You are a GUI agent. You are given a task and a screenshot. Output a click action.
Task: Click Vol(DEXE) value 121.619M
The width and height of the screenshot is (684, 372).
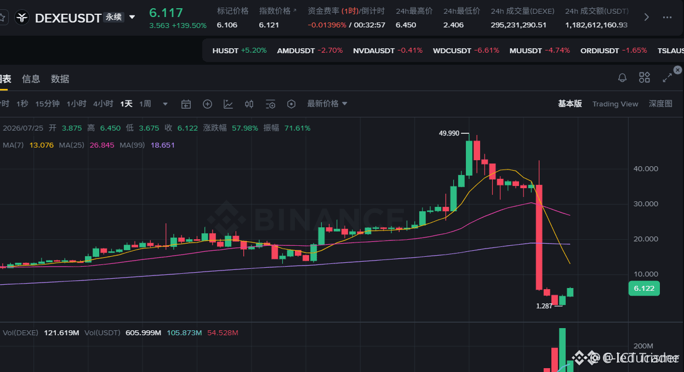click(x=60, y=333)
